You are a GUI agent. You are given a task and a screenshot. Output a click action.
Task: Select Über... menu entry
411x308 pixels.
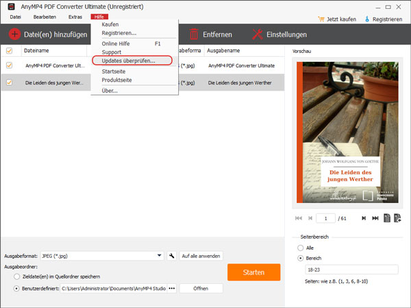(x=110, y=91)
